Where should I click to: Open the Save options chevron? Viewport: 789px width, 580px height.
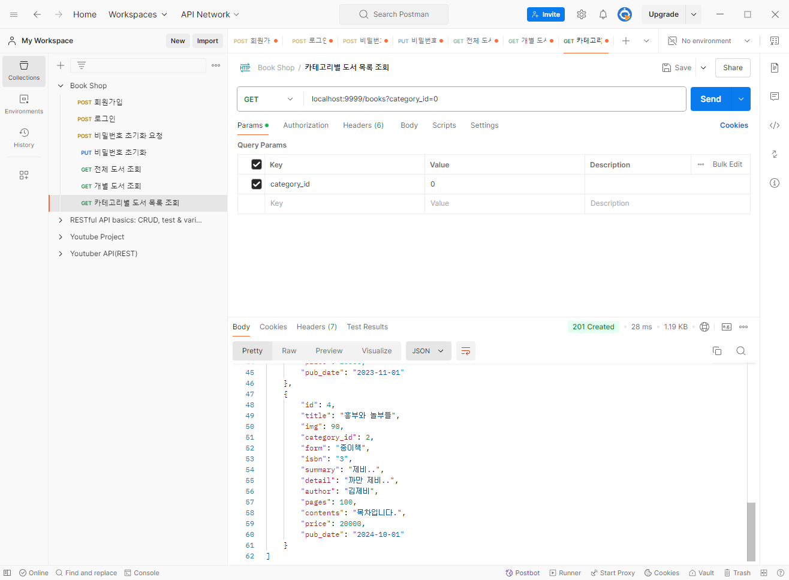(703, 68)
